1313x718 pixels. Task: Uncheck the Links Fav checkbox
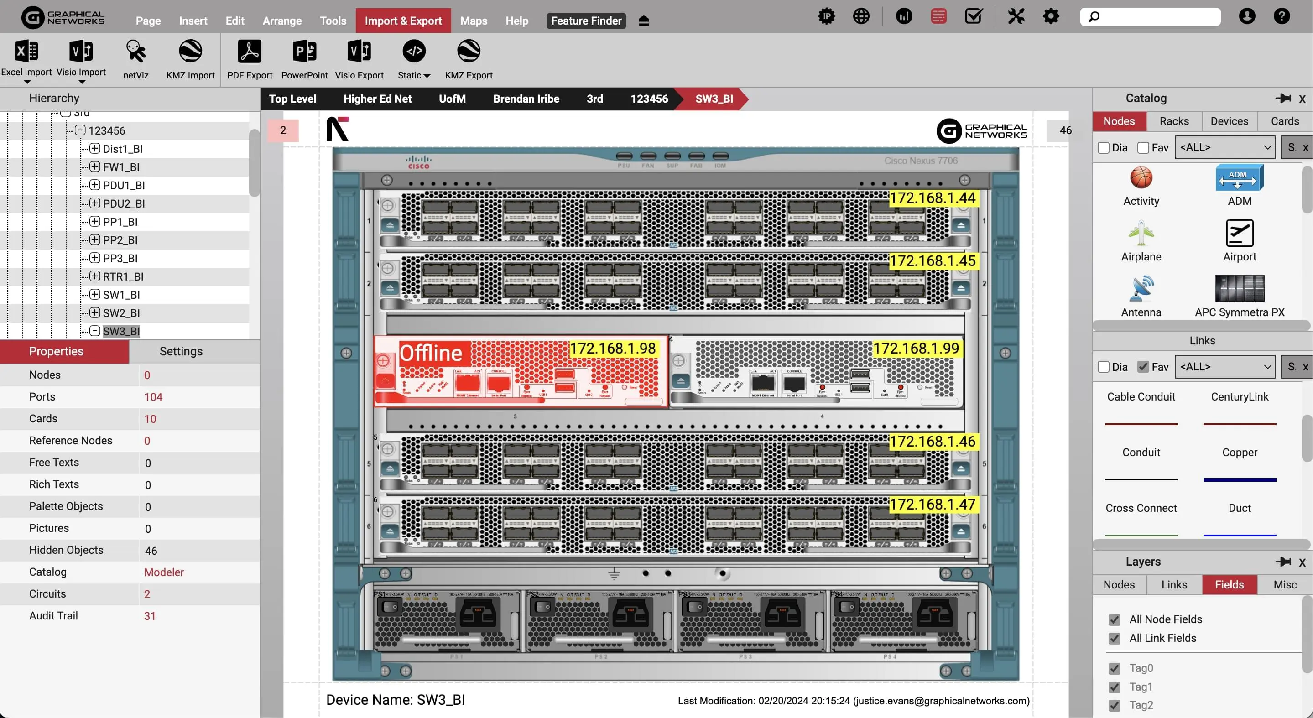click(x=1143, y=367)
